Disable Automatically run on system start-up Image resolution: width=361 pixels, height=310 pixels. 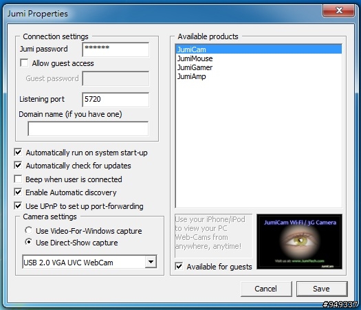(x=18, y=152)
